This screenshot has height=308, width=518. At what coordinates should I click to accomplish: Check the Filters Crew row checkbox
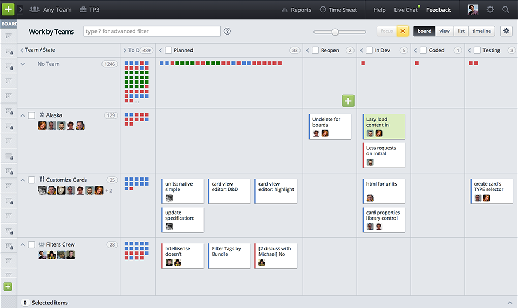click(31, 244)
